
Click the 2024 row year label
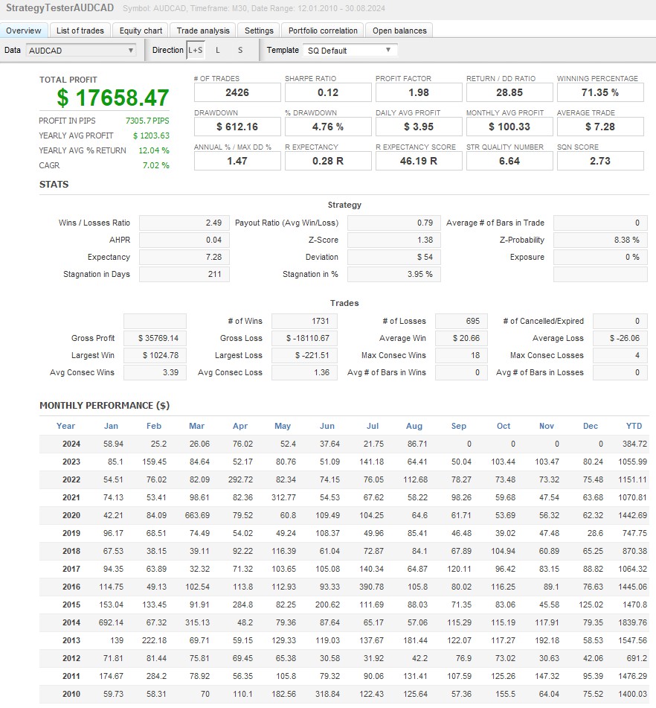[71, 444]
